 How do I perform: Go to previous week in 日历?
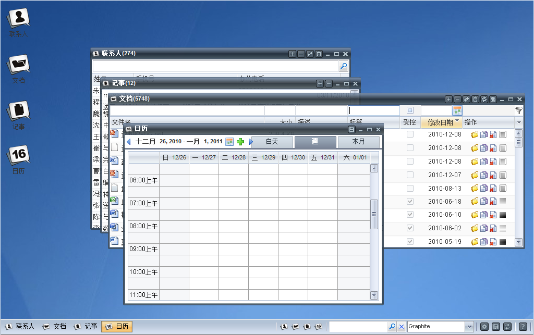pyautogui.click(x=129, y=142)
